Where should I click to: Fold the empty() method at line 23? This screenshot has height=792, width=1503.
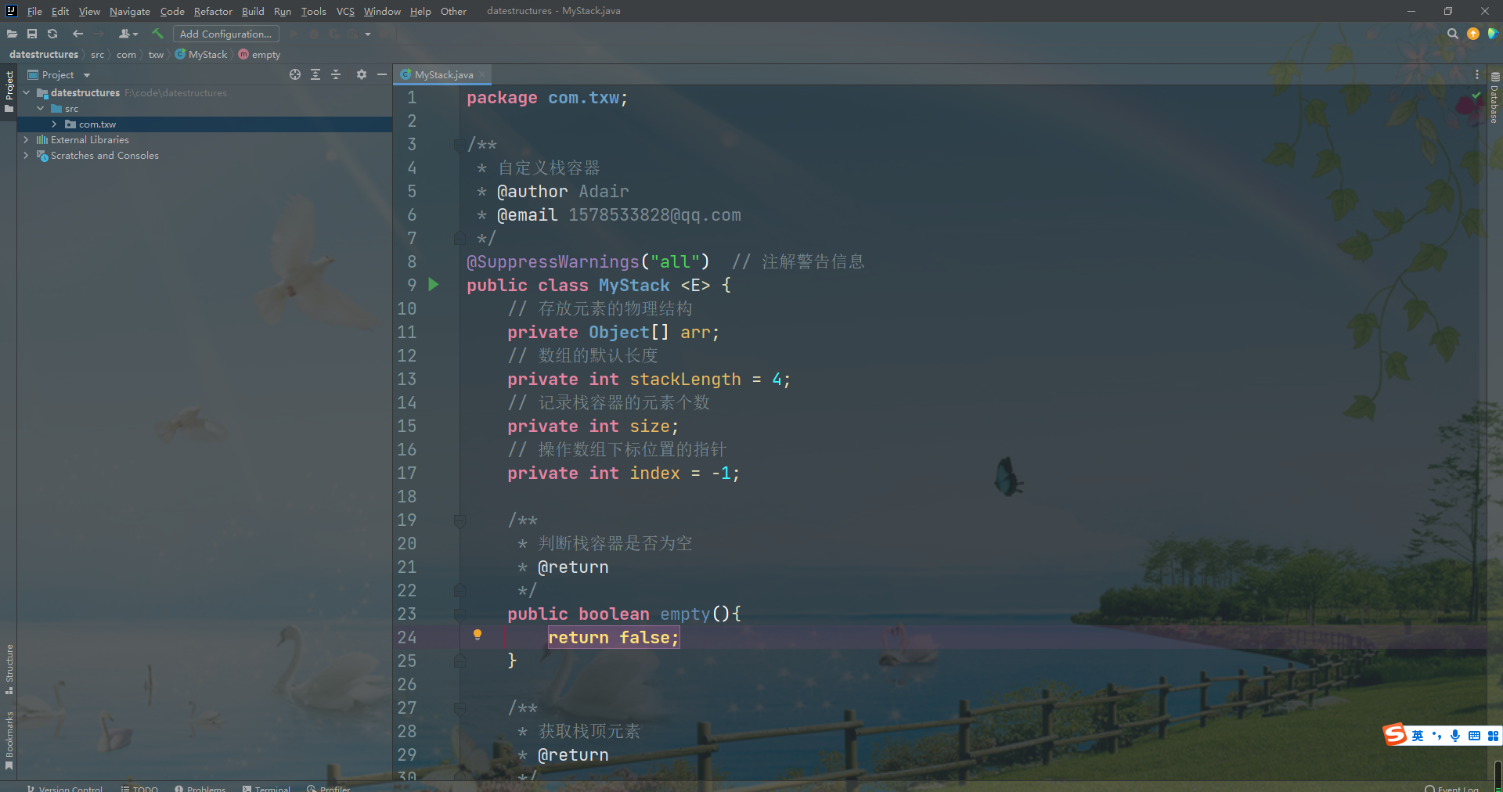click(460, 614)
